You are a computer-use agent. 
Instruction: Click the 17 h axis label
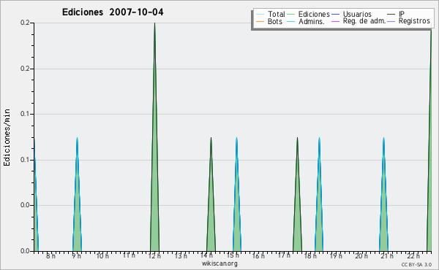284,255
